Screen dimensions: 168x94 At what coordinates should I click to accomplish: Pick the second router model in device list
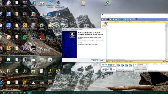[x=122, y=66]
